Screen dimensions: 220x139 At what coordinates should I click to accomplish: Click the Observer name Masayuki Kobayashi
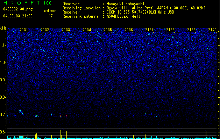pyautogui.click(x=126, y=4)
